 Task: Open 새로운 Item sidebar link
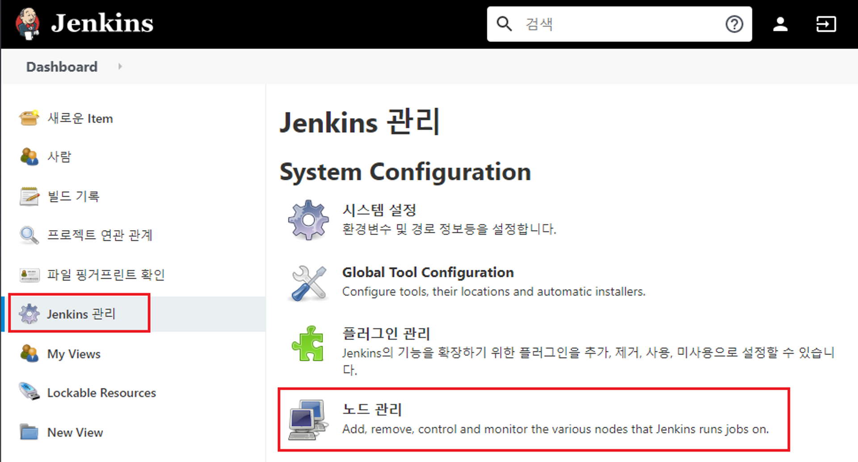coord(80,118)
